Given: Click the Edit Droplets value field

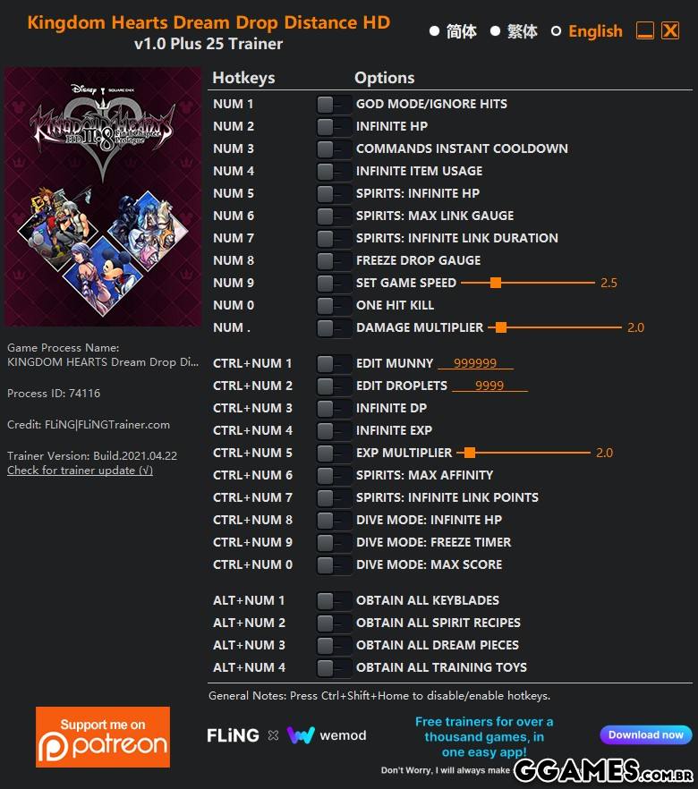Looking at the screenshot, I should (489, 386).
